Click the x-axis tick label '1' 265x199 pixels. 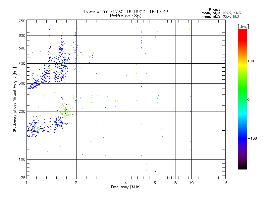[26, 183]
